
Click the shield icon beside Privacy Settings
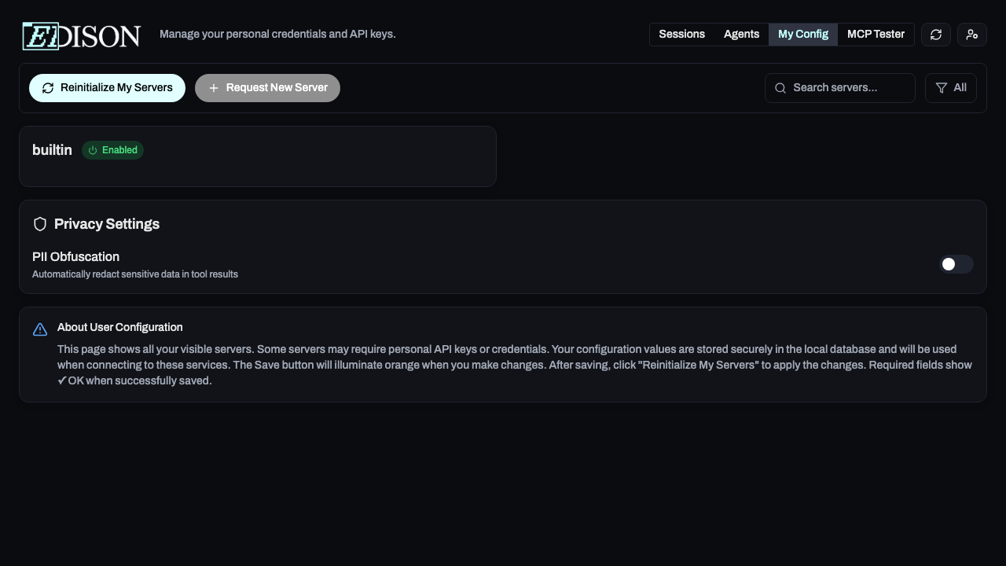[x=40, y=224]
